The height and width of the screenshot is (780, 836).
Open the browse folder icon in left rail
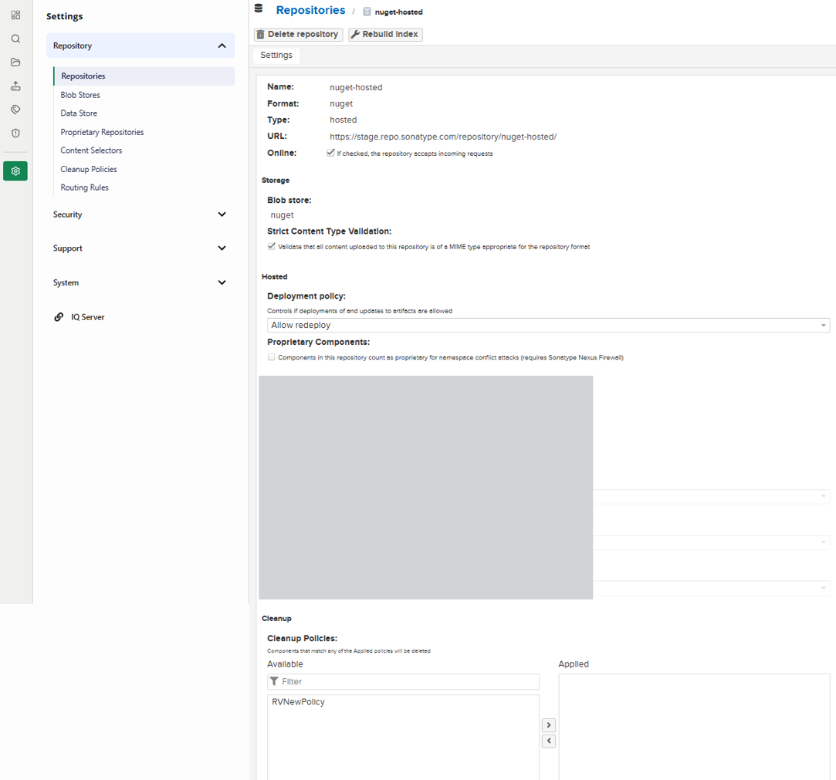[15, 62]
